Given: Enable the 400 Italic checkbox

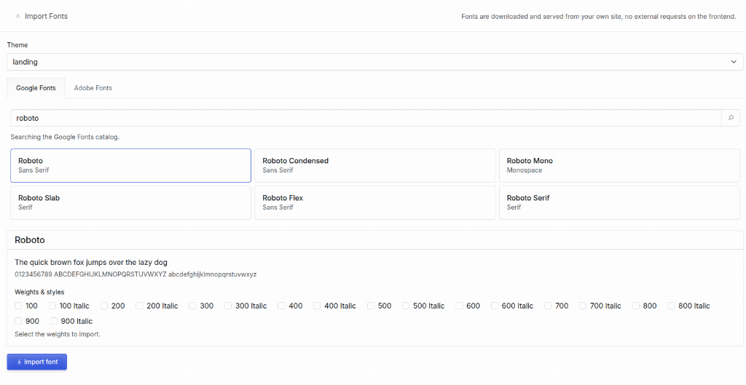Looking at the screenshot, I should (x=317, y=306).
